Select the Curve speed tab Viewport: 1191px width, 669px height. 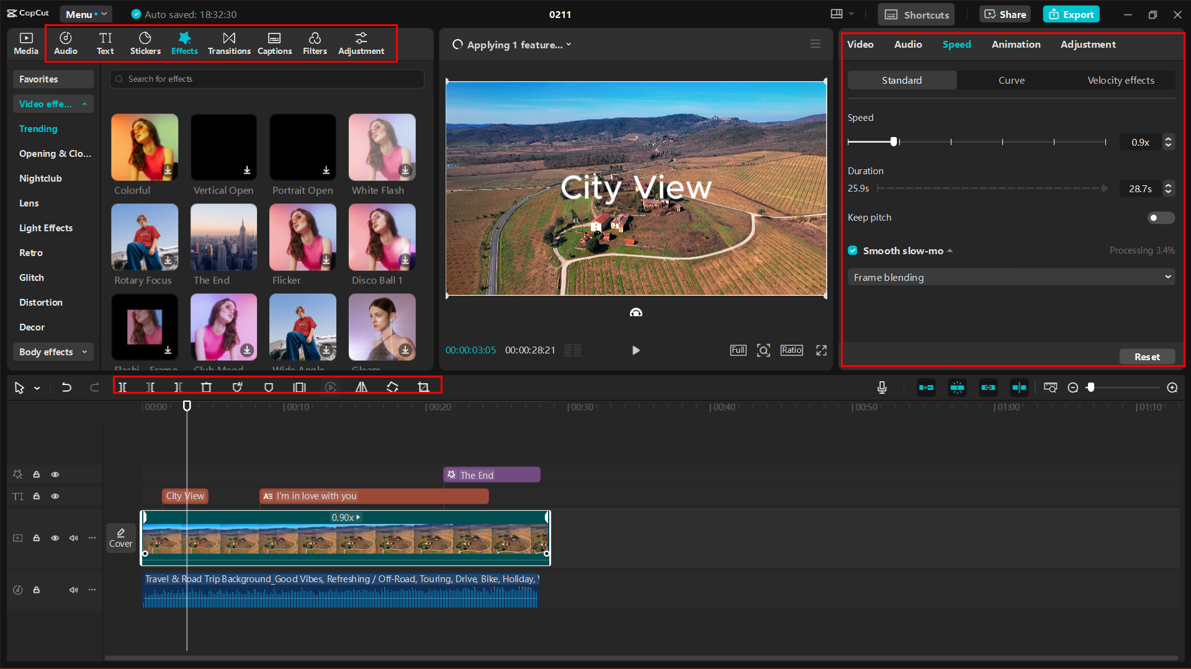1012,80
